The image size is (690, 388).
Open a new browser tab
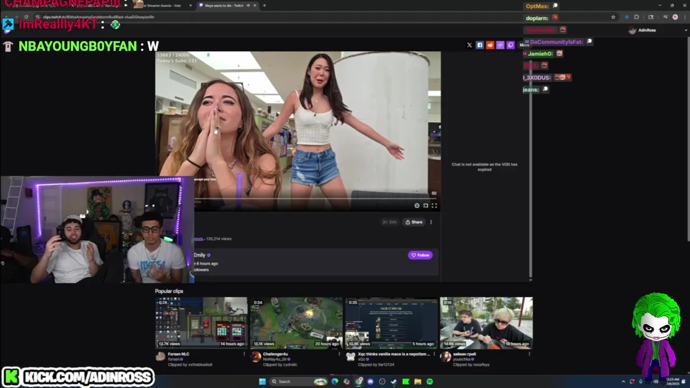264,5
